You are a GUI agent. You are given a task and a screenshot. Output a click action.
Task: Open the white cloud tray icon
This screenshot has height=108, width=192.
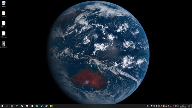pyautogui.click(x=166, y=106)
